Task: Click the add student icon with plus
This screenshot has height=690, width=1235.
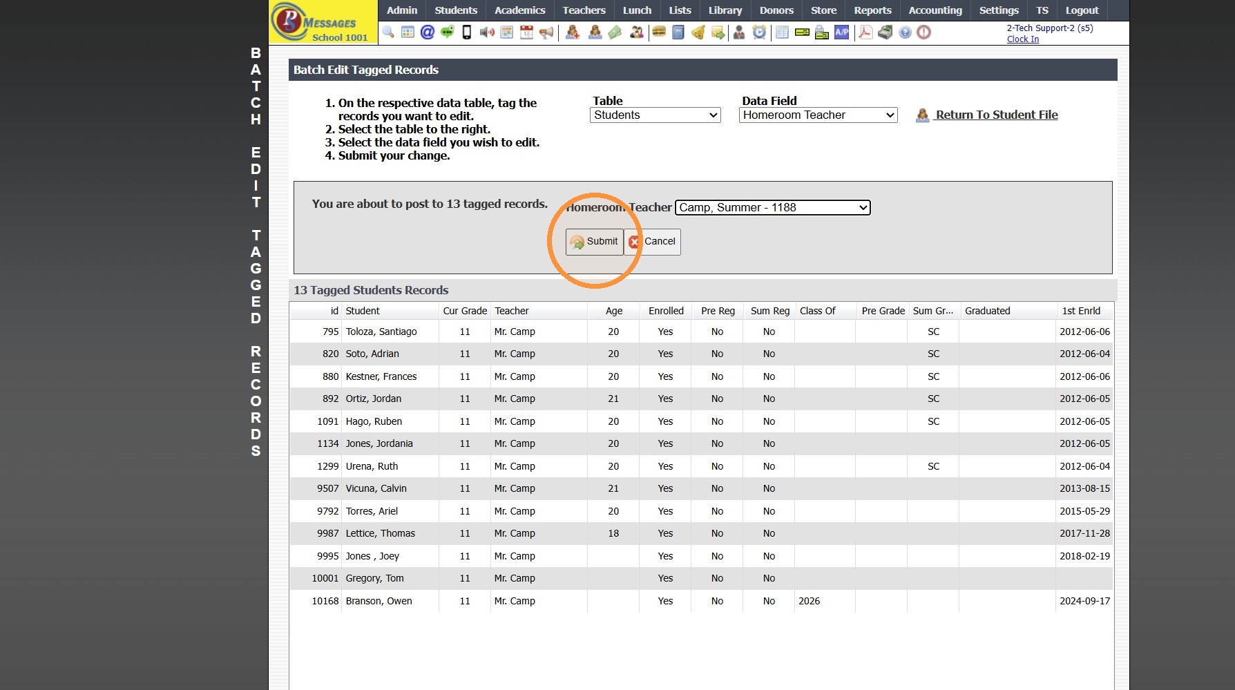Action: [x=573, y=32]
